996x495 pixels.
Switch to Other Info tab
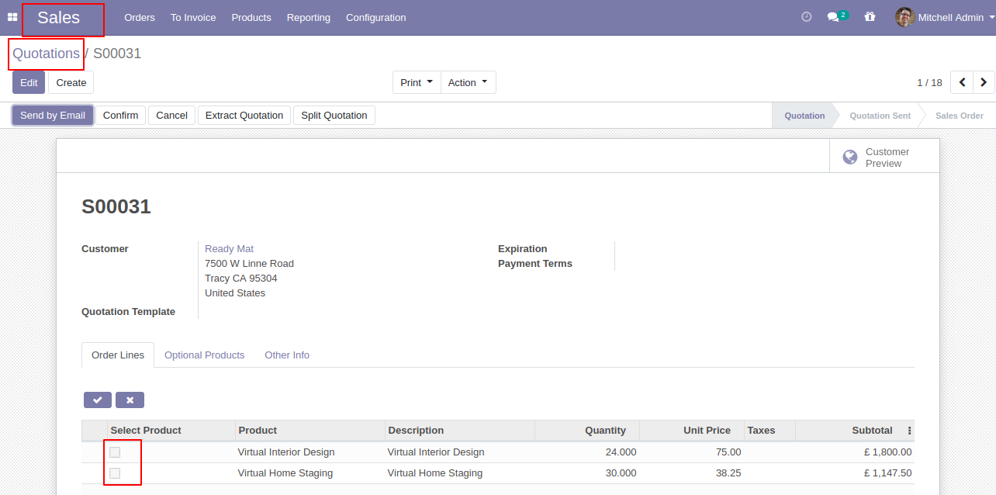tap(287, 355)
